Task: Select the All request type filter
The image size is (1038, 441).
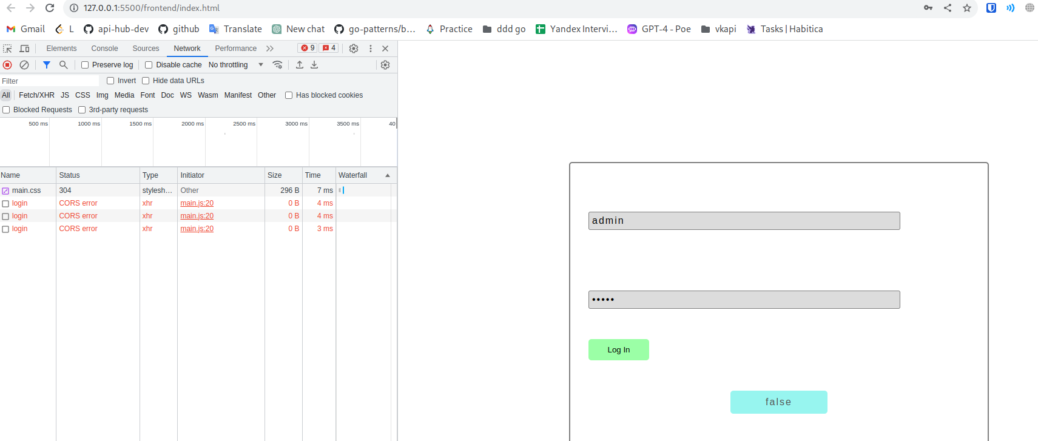Action: (6, 95)
